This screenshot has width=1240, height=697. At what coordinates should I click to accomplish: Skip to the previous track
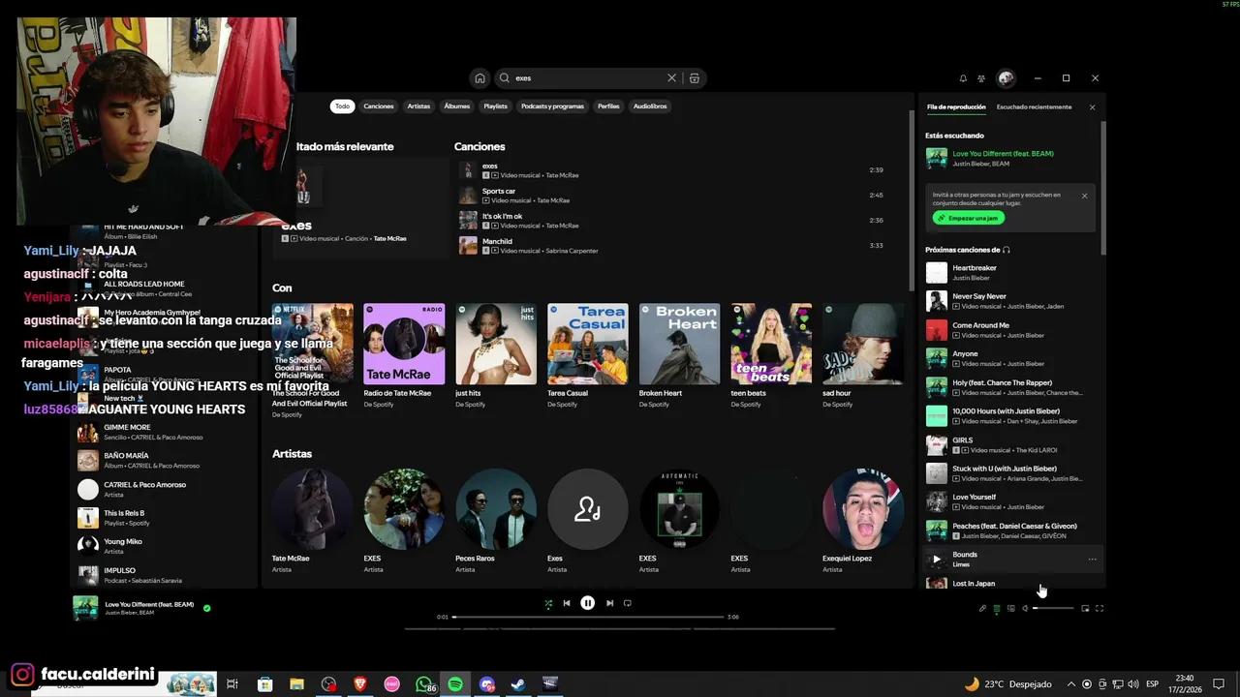(567, 603)
